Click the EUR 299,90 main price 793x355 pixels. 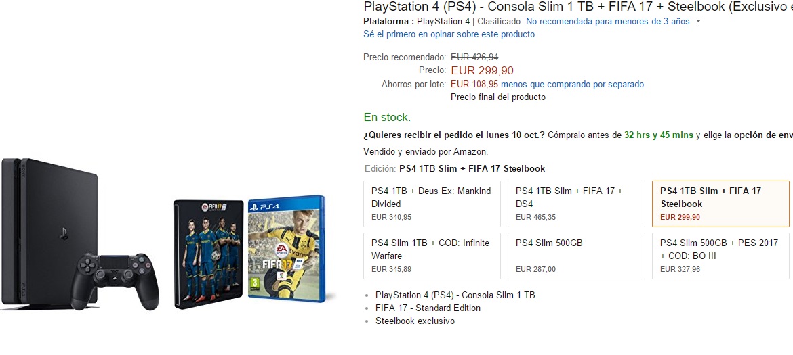[482, 70]
